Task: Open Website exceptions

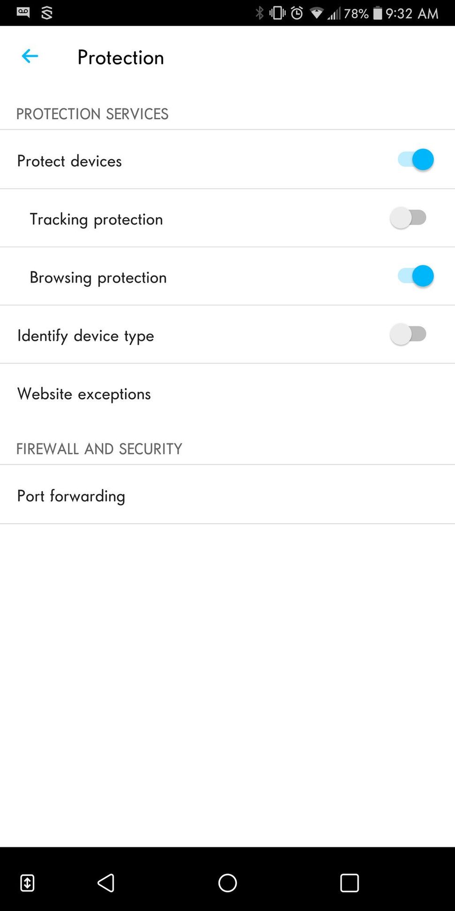Action: click(x=83, y=394)
